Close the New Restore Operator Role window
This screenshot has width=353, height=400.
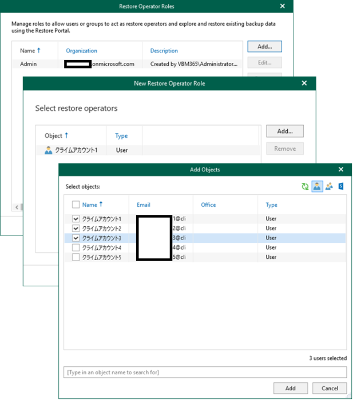(x=304, y=83)
